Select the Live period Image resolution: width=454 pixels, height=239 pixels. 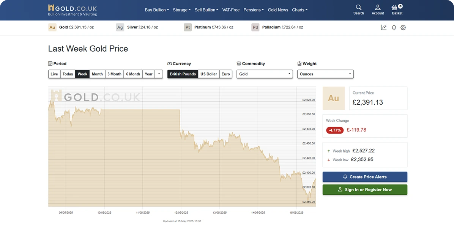click(x=54, y=74)
